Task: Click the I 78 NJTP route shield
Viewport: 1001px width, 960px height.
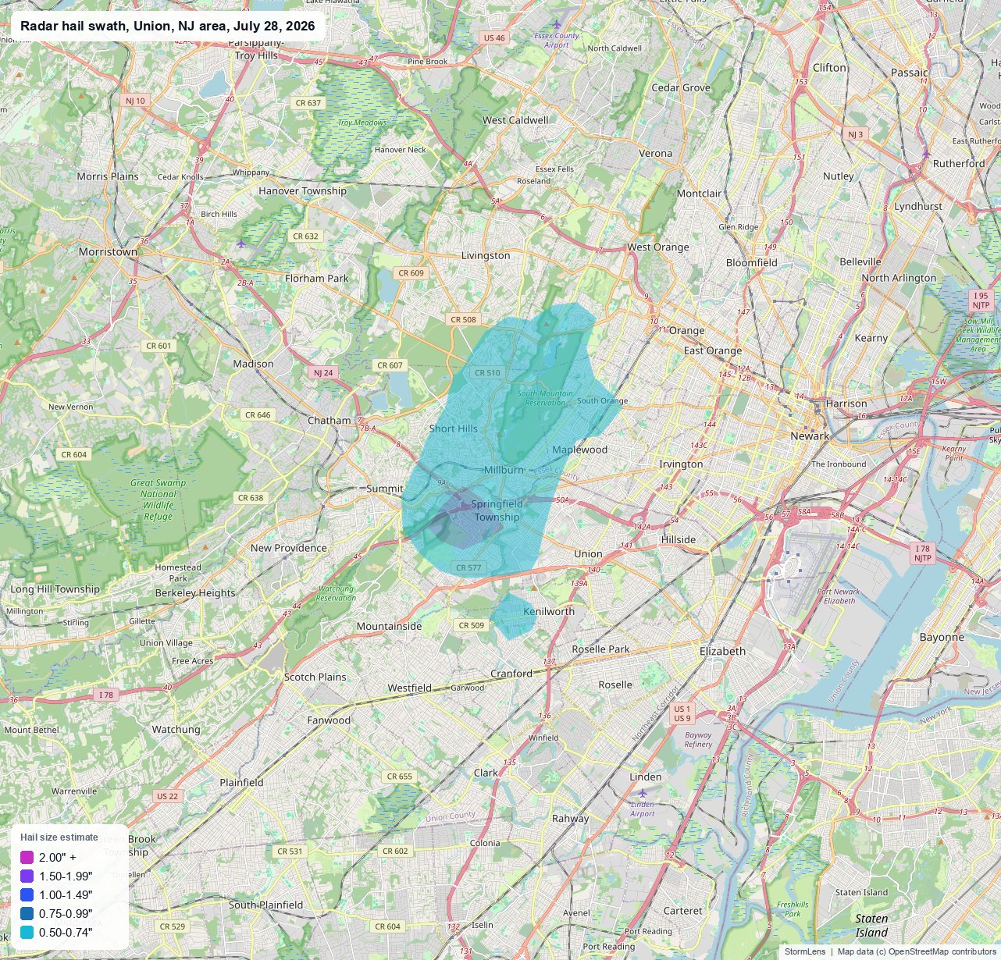Action: coord(923,553)
